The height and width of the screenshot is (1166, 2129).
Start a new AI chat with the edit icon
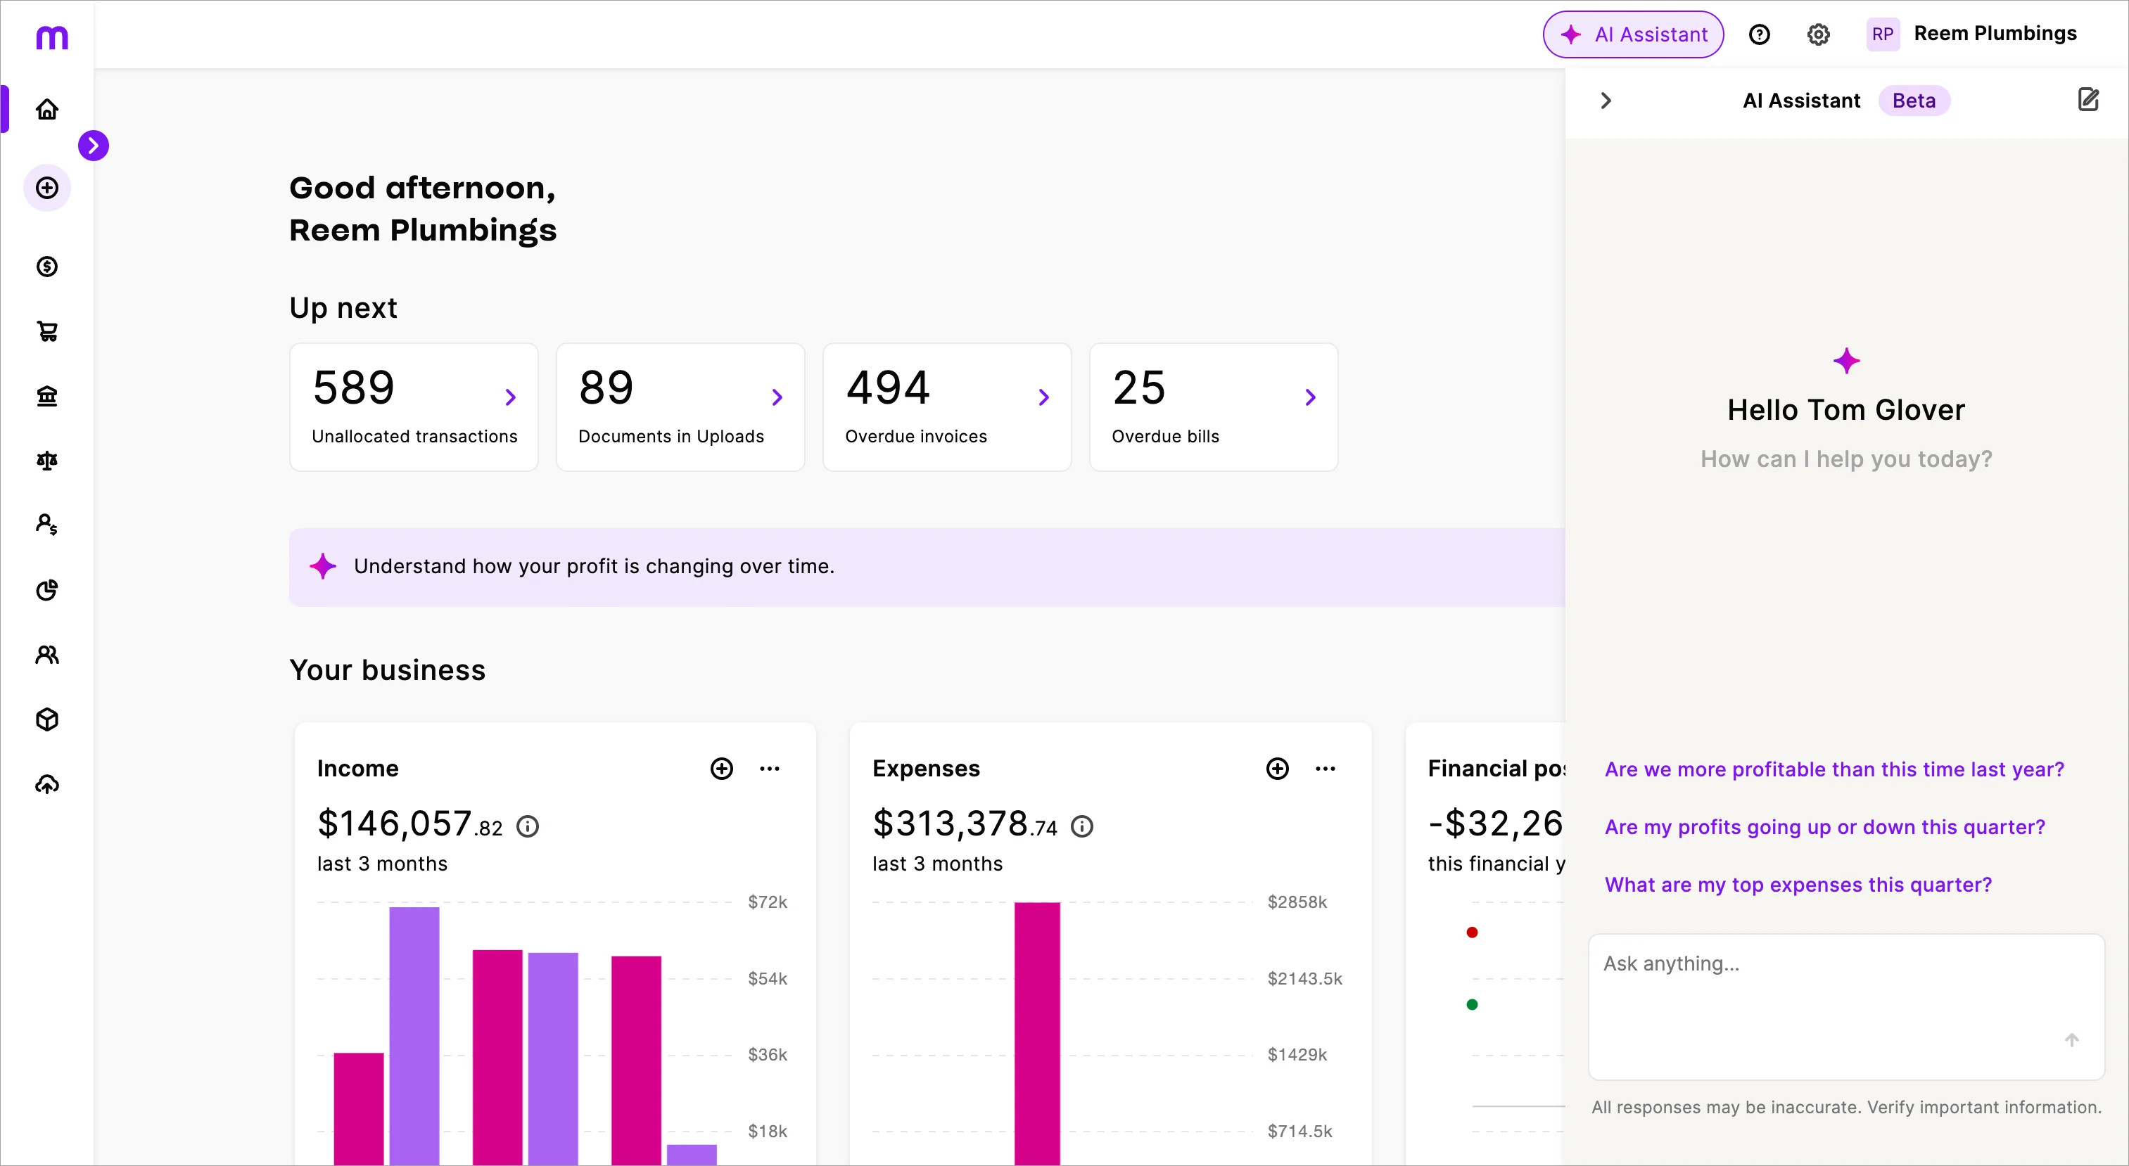tap(2087, 100)
